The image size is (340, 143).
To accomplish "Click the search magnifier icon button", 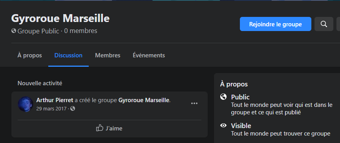I will point(324,24).
